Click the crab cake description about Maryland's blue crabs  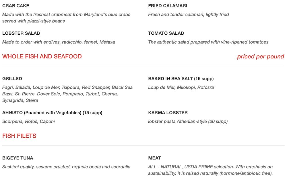[x=66, y=17]
